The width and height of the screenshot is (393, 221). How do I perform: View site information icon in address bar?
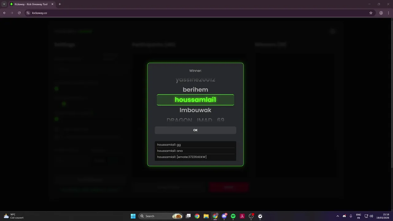pyautogui.click(x=28, y=13)
